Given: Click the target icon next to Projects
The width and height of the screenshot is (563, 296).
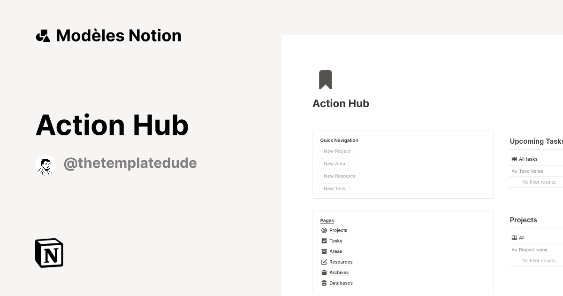Looking at the screenshot, I should point(324,230).
